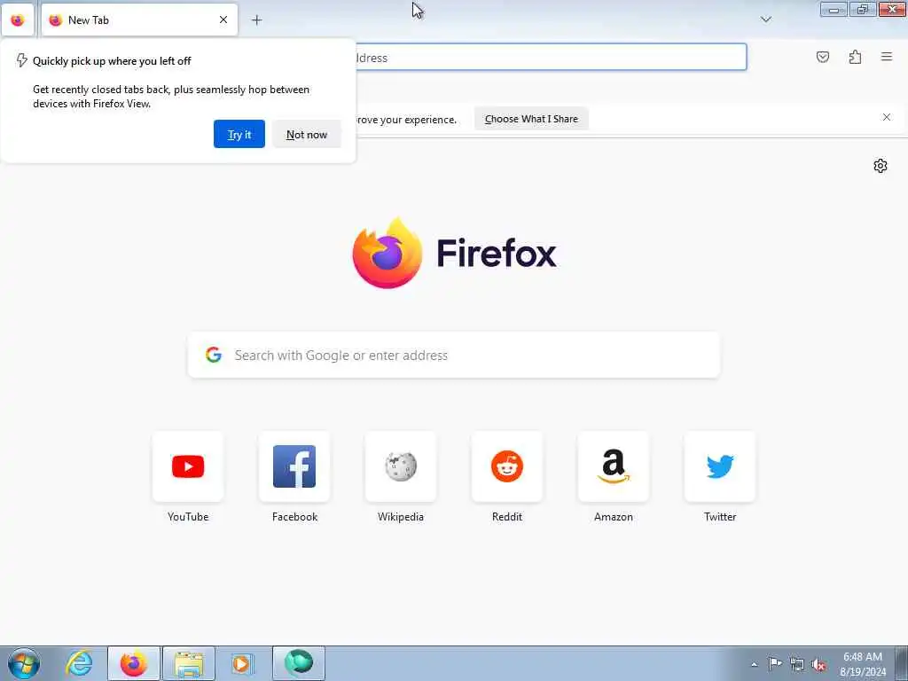
Task: Open the Windows Start menu
Action: [x=24, y=663]
